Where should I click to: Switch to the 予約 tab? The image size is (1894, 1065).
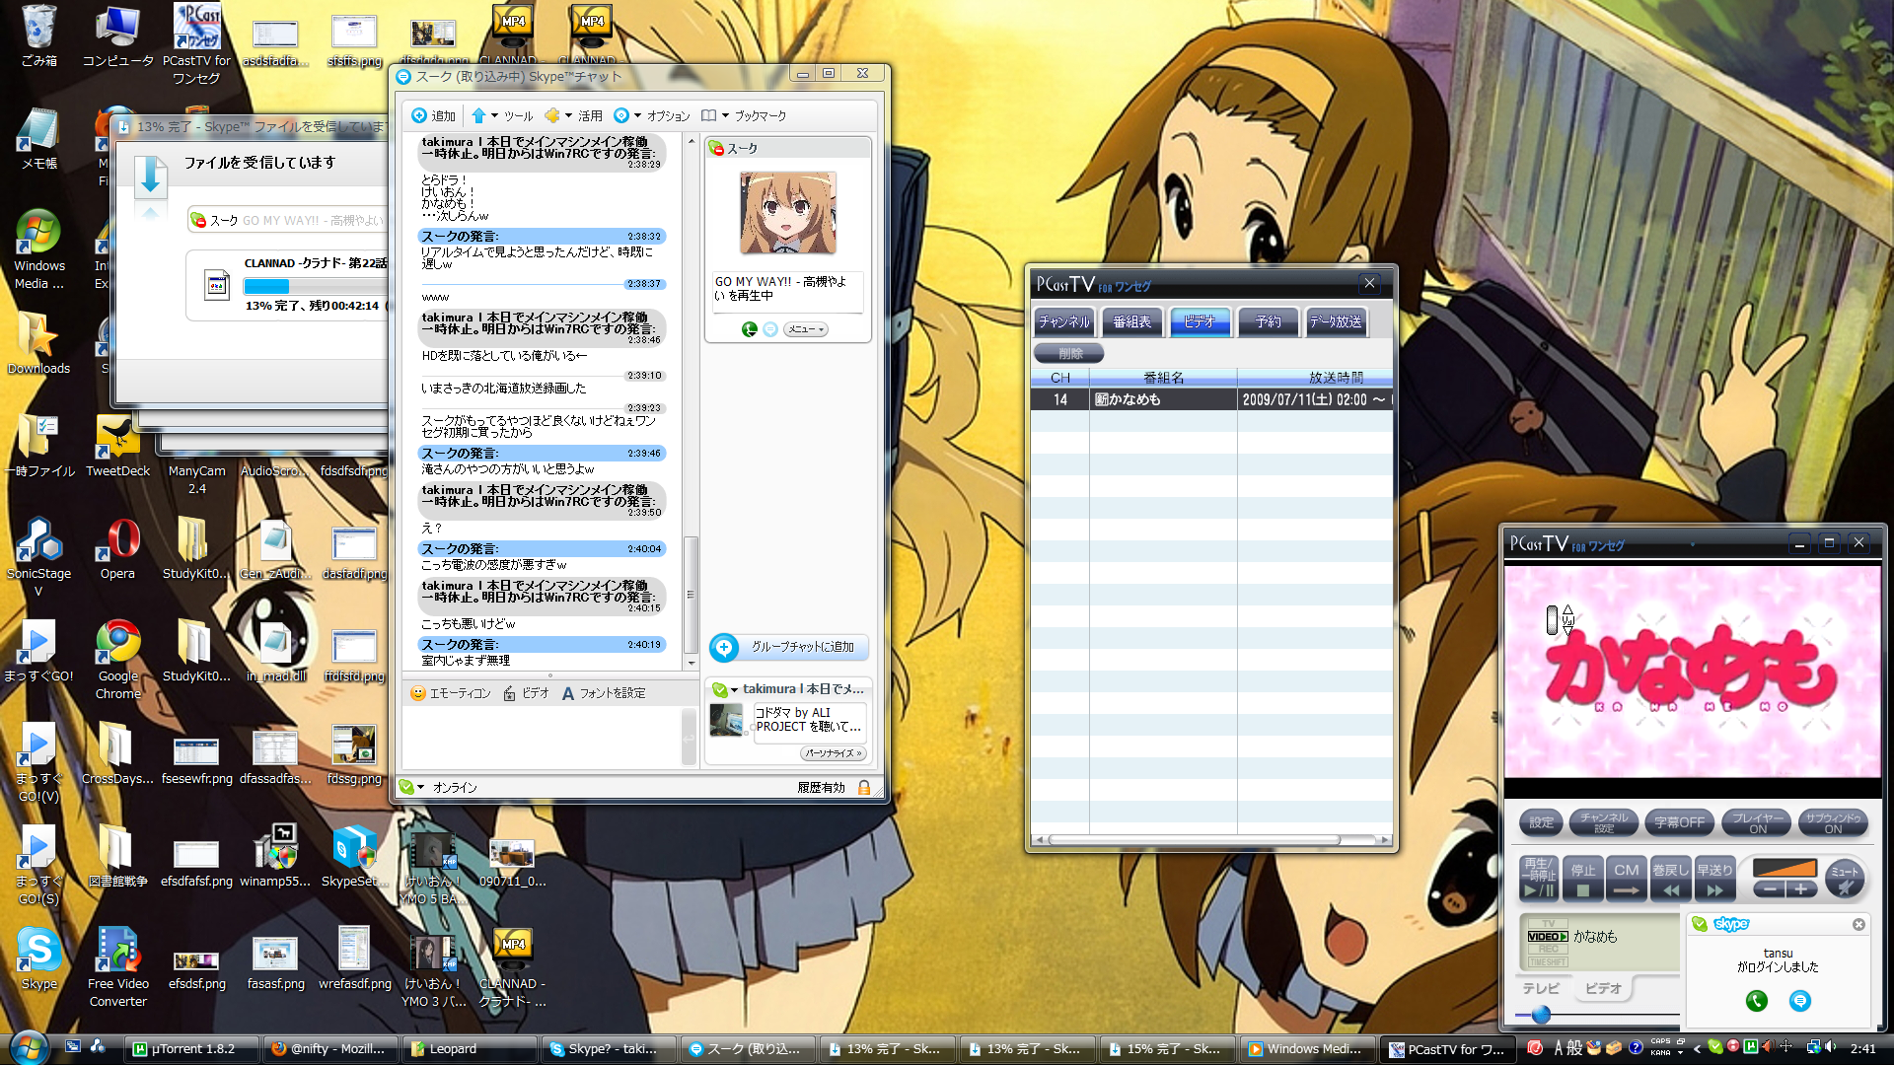coord(1268,321)
